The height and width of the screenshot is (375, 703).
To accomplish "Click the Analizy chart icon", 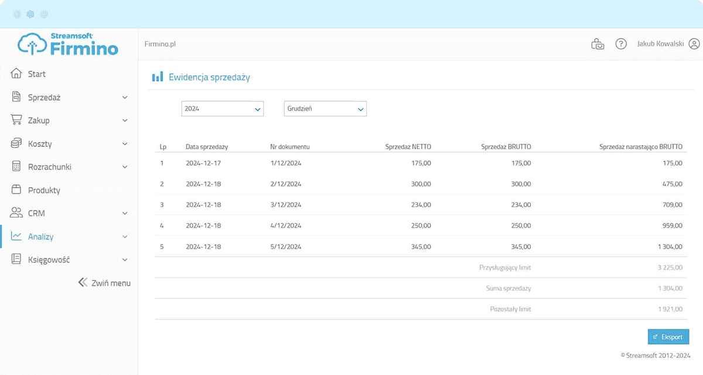I will 16,236.
